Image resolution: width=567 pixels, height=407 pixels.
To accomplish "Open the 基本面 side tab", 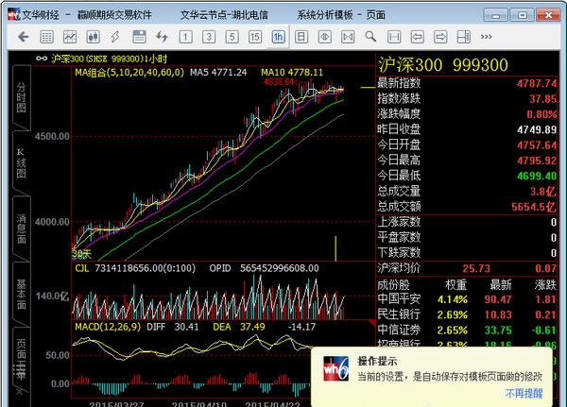I will [22, 294].
